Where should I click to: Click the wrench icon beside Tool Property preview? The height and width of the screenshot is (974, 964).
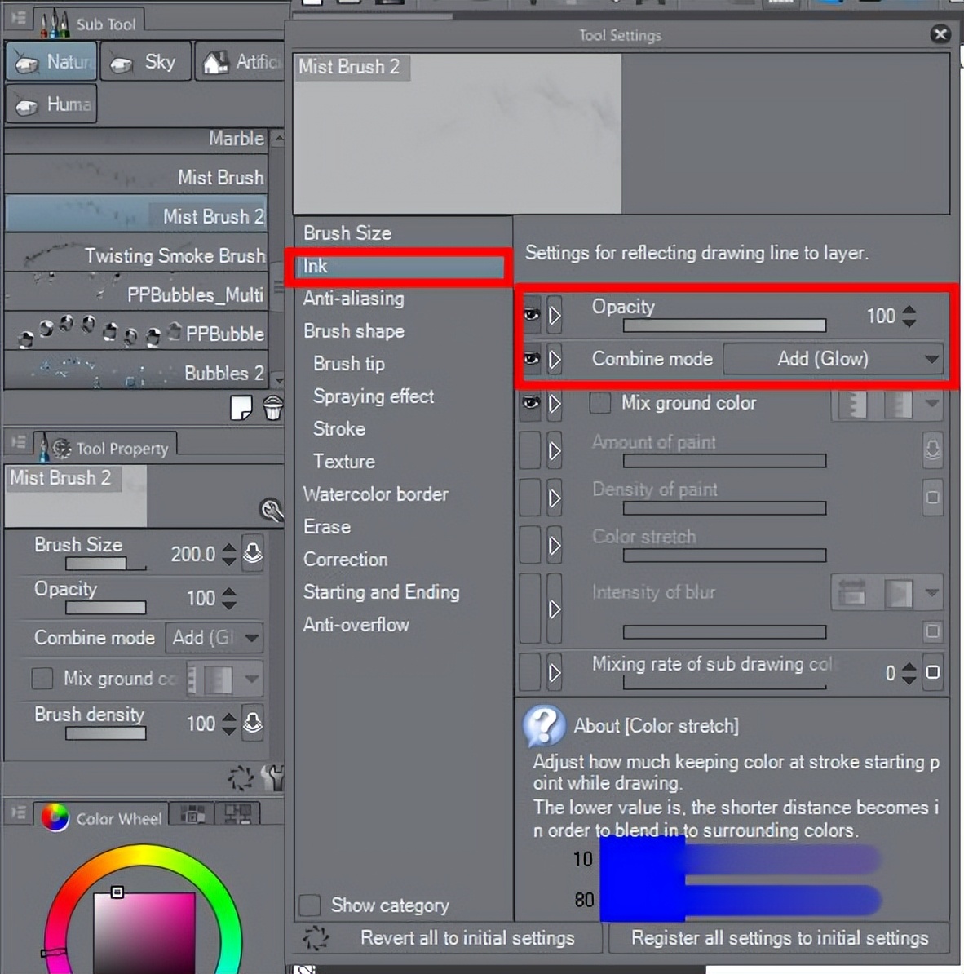[272, 510]
